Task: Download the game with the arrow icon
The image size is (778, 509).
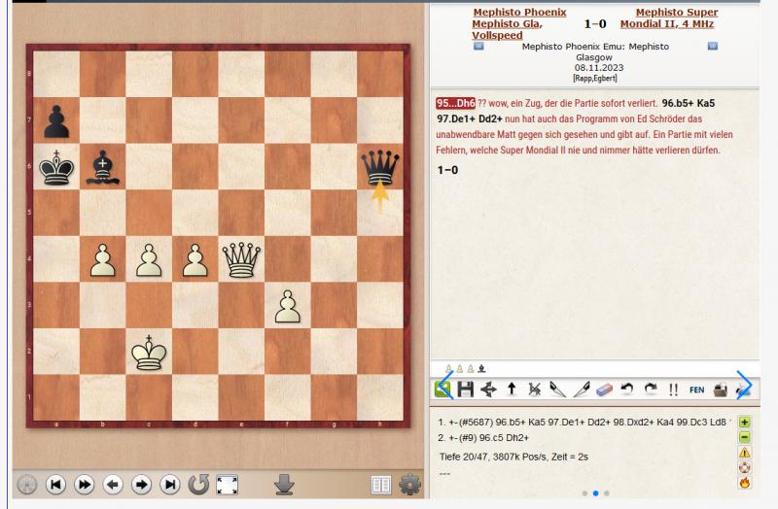Action: pos(284,483)
